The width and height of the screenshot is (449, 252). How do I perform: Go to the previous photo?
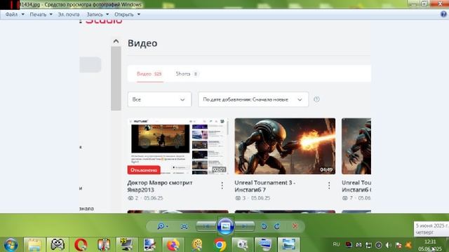(x=206, y=226)
